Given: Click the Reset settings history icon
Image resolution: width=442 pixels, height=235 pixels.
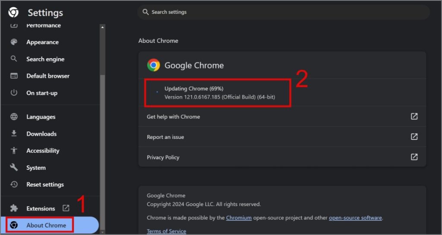Looking at the screenshot, I should click(x=14, y=185).
